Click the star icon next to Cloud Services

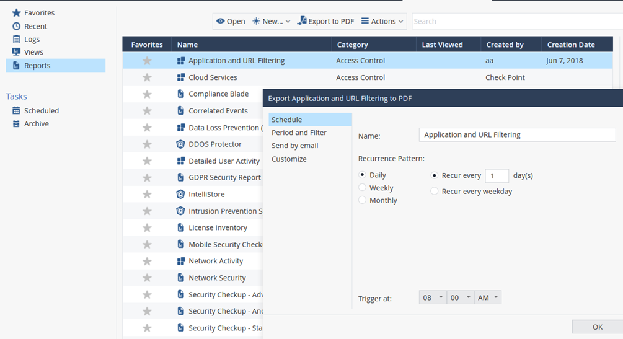pyautogui.click(x=147, y=77)
